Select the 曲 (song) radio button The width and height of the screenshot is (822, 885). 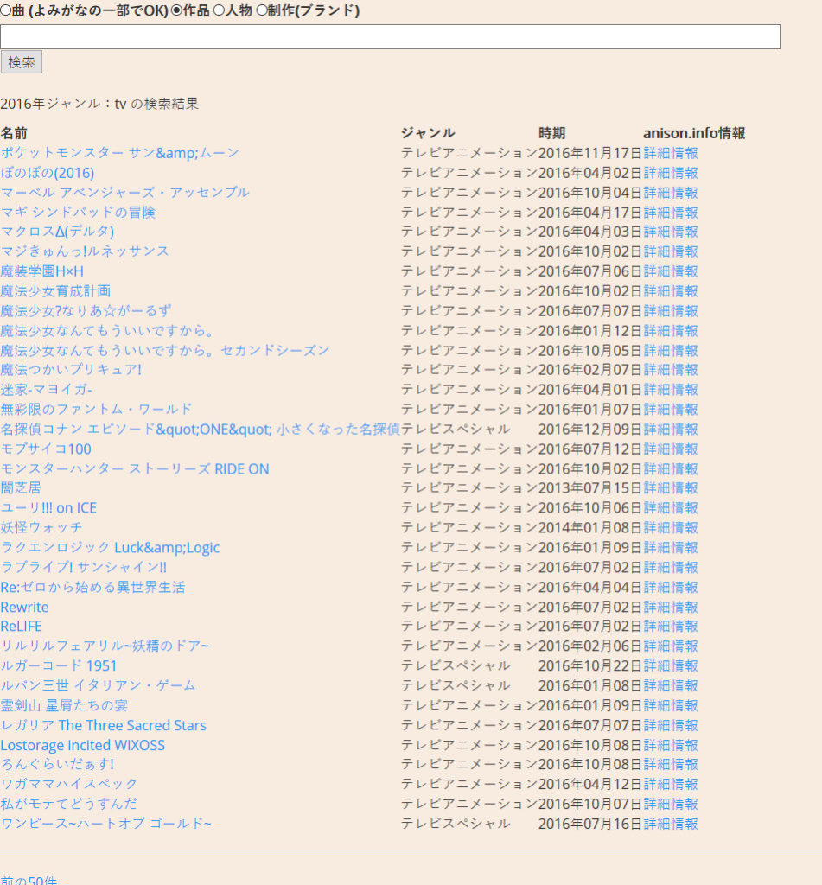pos(5,10)
